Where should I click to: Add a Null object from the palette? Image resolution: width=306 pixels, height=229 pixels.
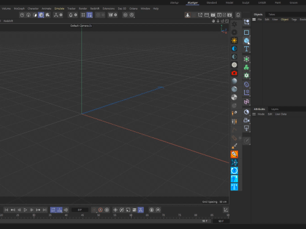(x=247, y=22)
